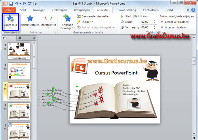Click Eerder verplaatsen

pos(174,22)
